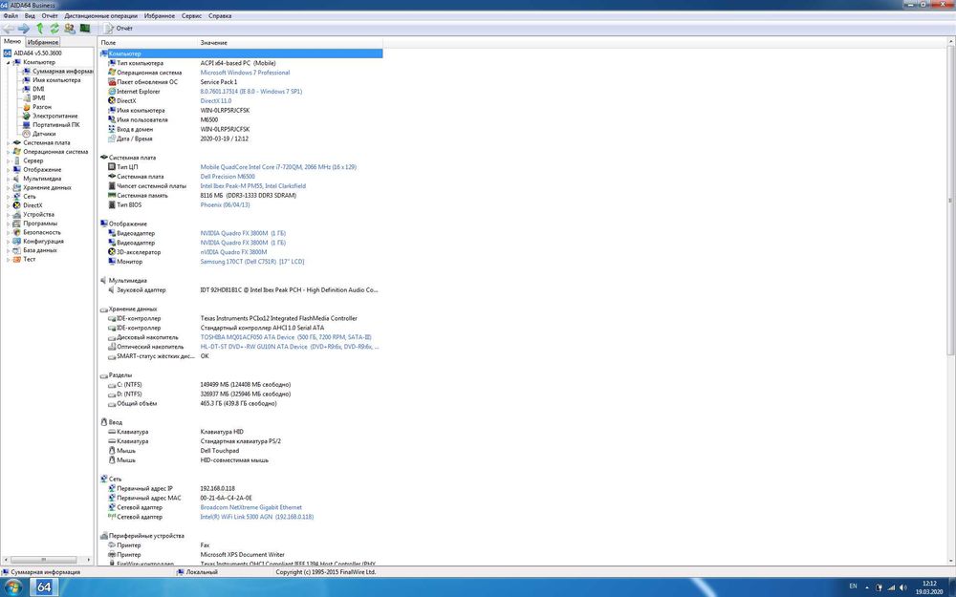The height and width of the screenshot is (597, 956).
Task: Click the Программы tree icon
Action: pyautogui.click(x=17, y=223)
